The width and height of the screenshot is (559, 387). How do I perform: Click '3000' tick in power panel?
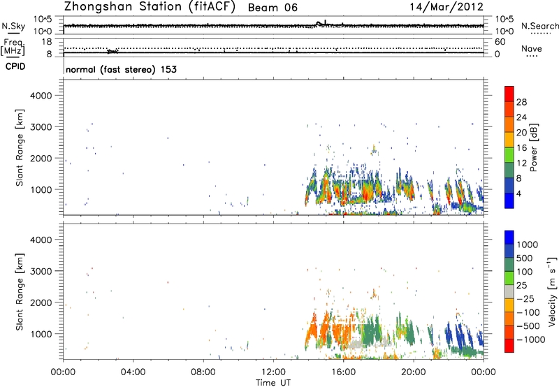41,127
